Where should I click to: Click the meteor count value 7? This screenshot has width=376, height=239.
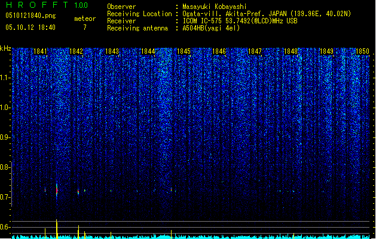pyautogui.click(x=85, y=27)
